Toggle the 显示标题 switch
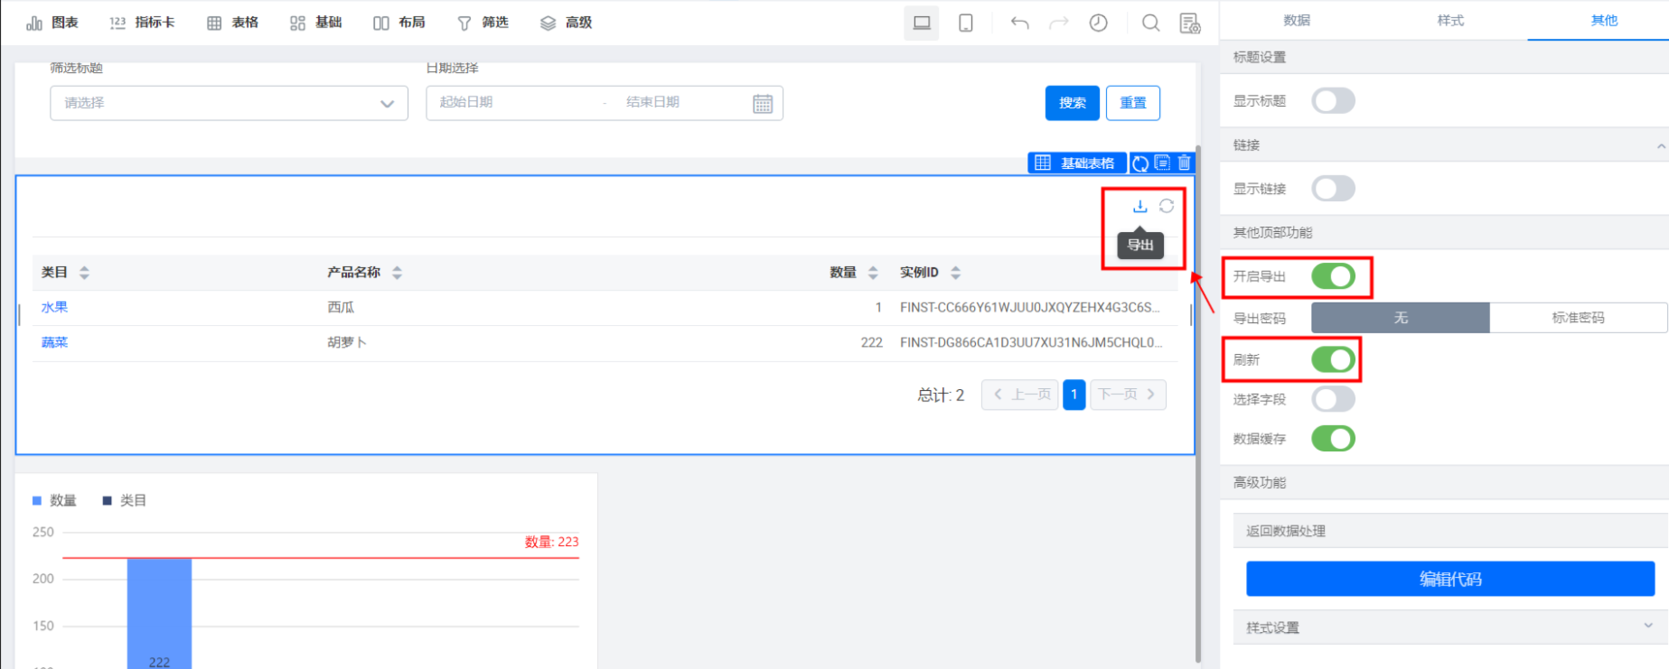 pos(1333,101)
